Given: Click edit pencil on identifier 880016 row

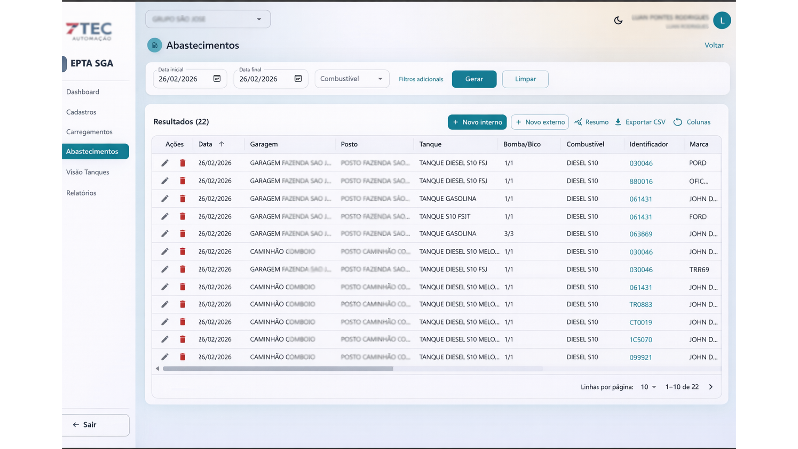Looking at the screenshot, I should pos(165,181).
